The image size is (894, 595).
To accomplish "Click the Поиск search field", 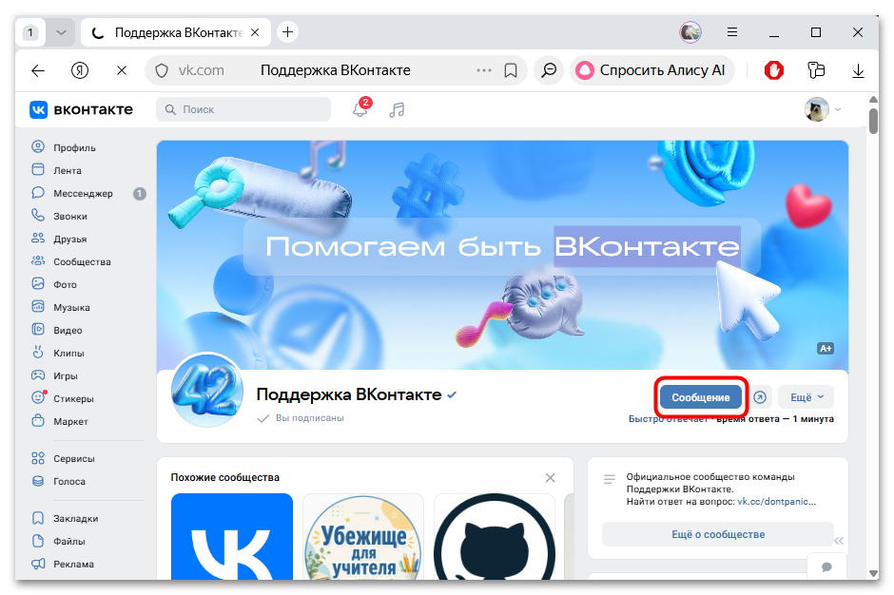I will tap(243, 109).
